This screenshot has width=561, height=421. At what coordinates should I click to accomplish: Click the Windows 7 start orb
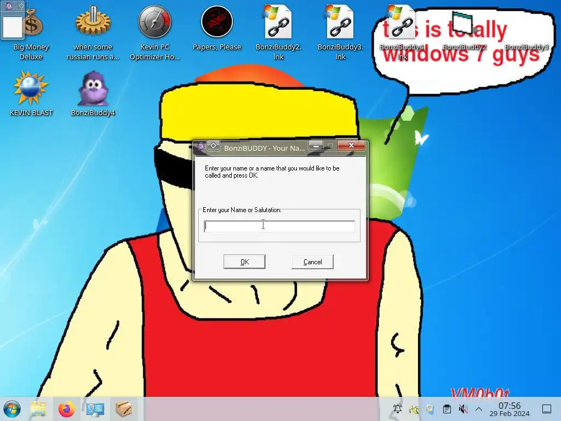(12, 409)
